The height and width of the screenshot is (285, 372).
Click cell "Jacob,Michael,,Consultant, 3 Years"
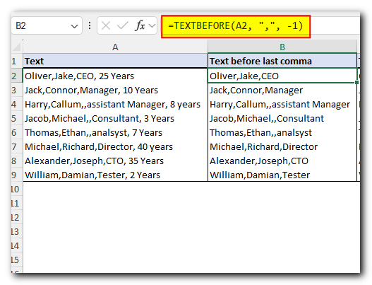(115, 118)
